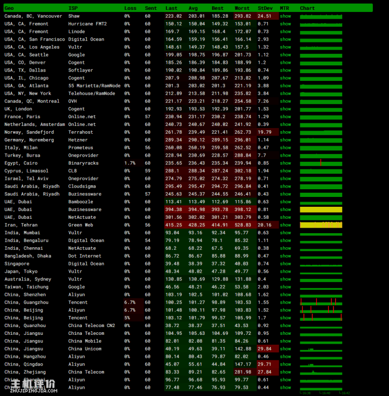Show MTR for San Francisco Digital Ocean
The height and width of the screenshot is (396, 389).
coord(285,39)
